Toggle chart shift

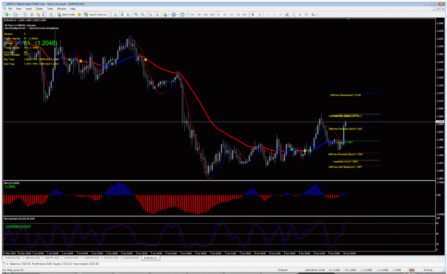(x=158, y=15)
